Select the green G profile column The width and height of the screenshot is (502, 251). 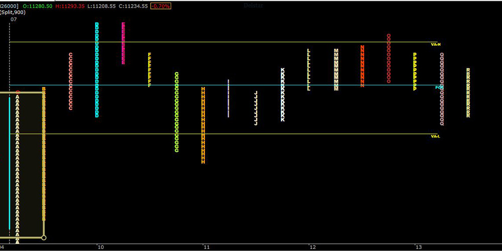click(176, 112)
